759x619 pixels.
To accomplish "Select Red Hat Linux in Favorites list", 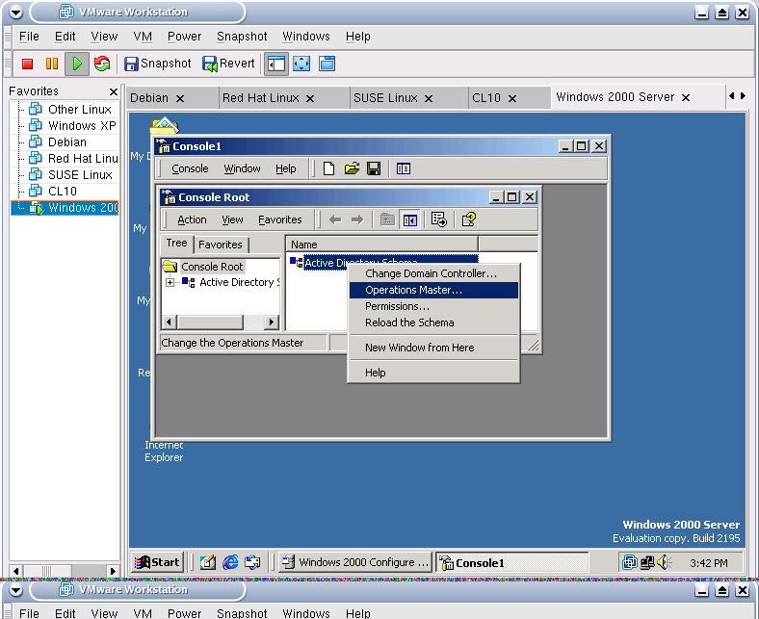I will coord(83,158).
